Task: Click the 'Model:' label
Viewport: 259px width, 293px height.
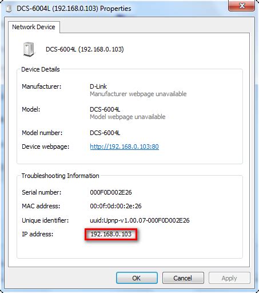Action: coord(31,109)
